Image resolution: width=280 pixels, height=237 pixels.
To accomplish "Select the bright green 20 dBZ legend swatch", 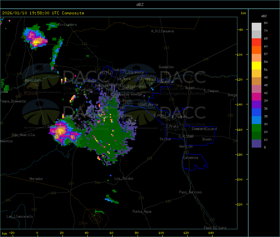I will pos(256,128).
